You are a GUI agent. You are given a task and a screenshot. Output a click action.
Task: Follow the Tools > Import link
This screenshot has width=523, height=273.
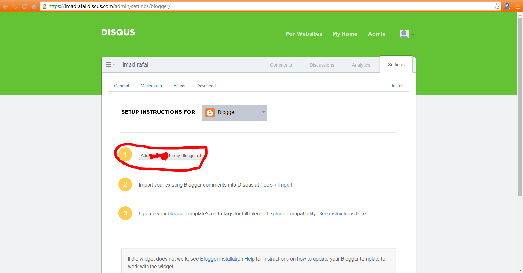276,185
